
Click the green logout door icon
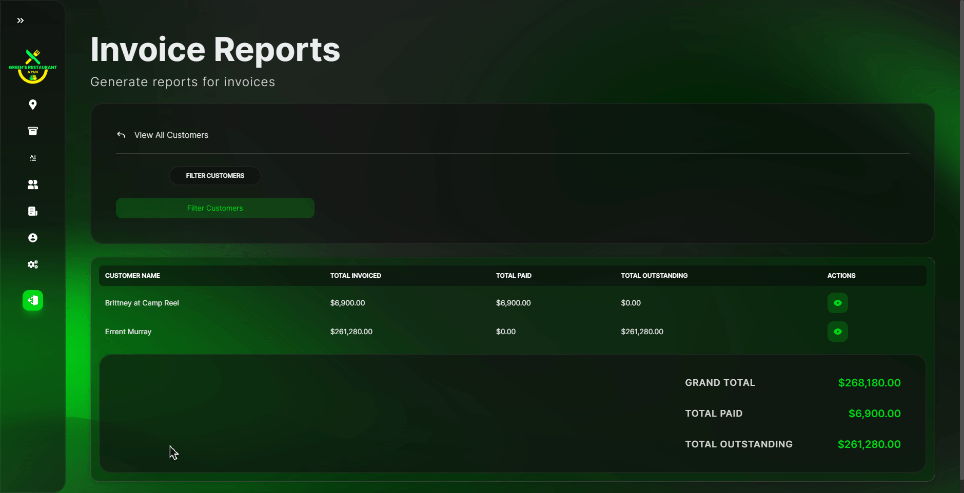tap(33, 300)
